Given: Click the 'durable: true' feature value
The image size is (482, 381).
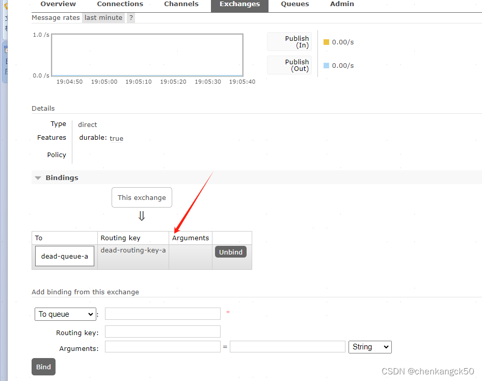Looking at the screenshot, I should tap(101, 138).
